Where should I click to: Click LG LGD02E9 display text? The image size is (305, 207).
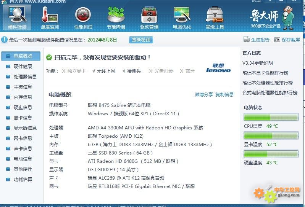pos(113,170)
